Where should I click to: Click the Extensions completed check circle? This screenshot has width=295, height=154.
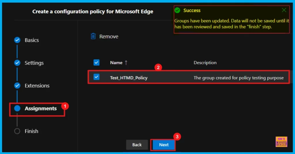point(17,85)
